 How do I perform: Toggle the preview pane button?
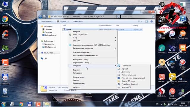click(x=146, y=21)
